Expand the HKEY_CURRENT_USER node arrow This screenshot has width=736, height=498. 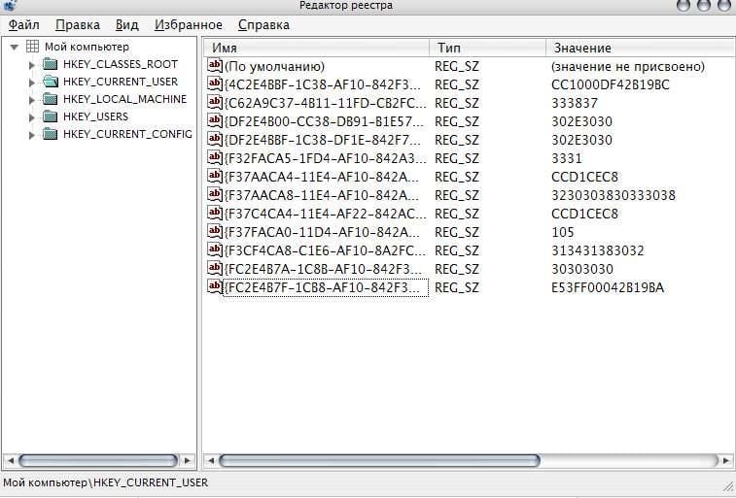coord(31,83)
